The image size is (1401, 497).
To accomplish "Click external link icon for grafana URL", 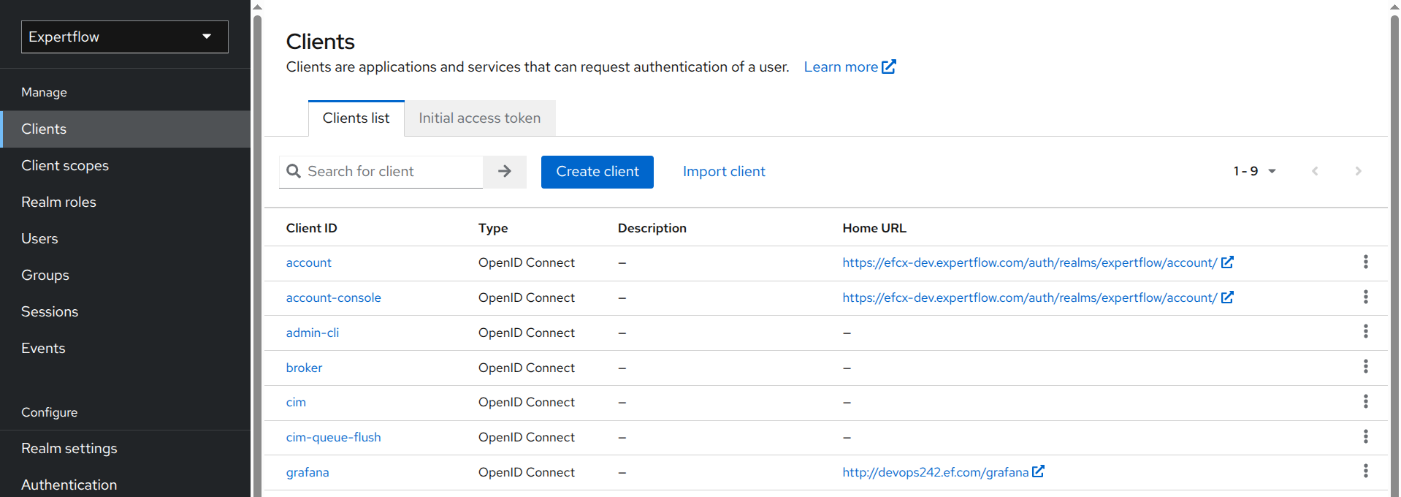I will click(1038, 472).
